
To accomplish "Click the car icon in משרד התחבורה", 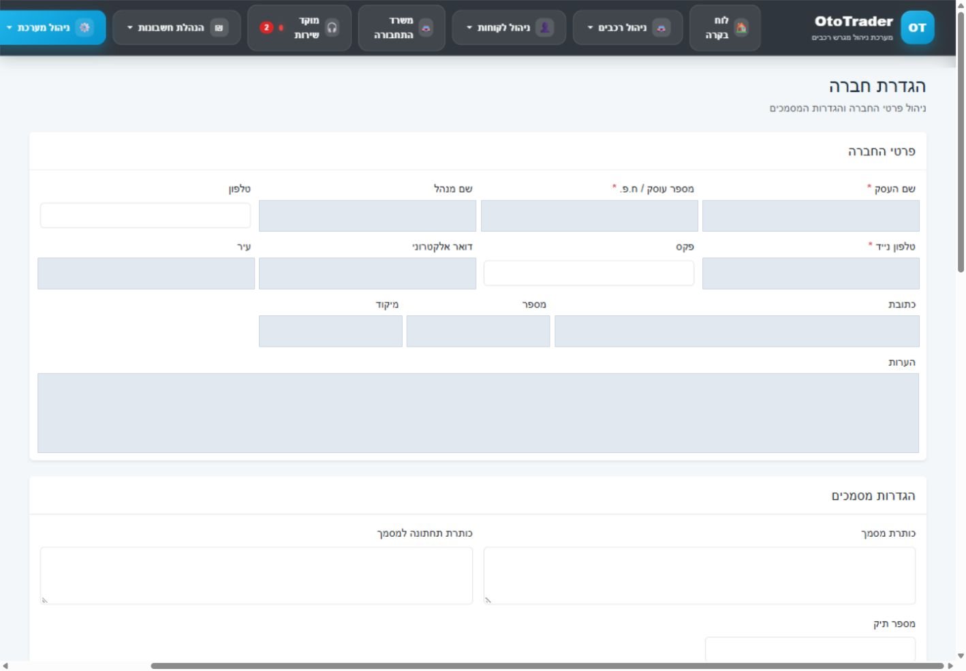I will [426, 27].
